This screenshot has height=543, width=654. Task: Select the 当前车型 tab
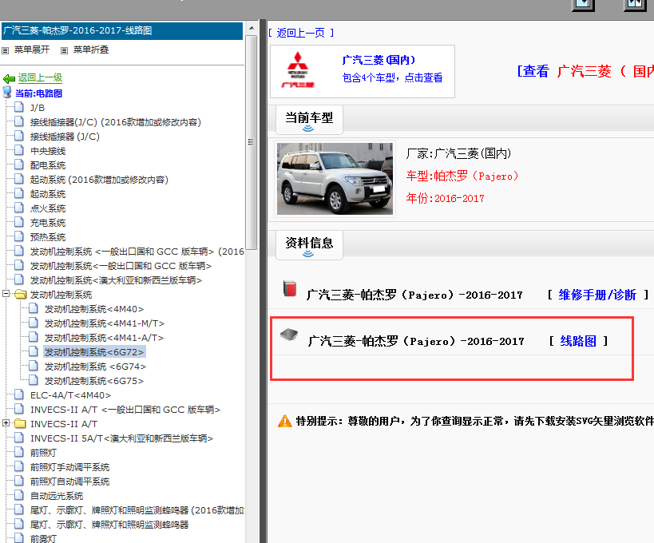[309, 120]
